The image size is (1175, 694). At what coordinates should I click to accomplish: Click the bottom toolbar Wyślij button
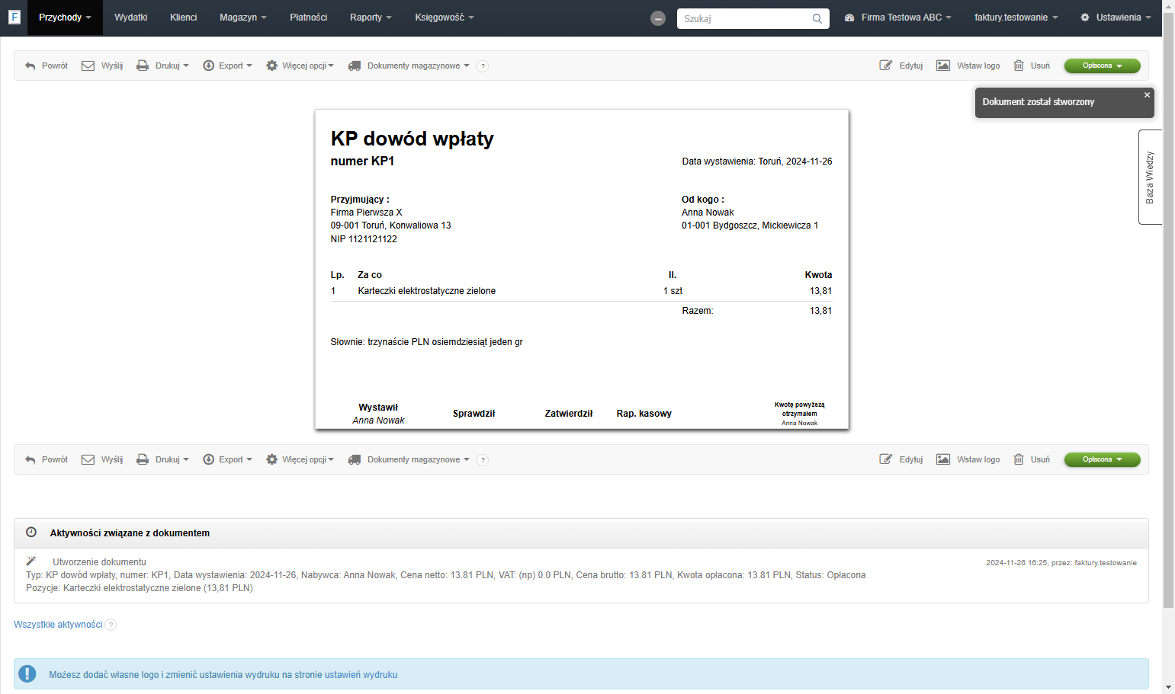[102, 459]
